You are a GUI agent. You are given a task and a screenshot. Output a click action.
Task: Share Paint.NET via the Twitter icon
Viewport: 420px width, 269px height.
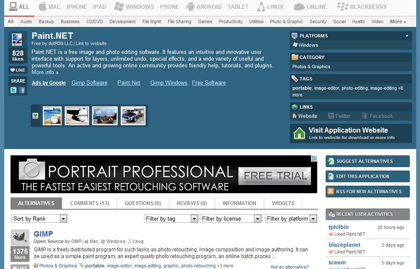pos(13,90)
